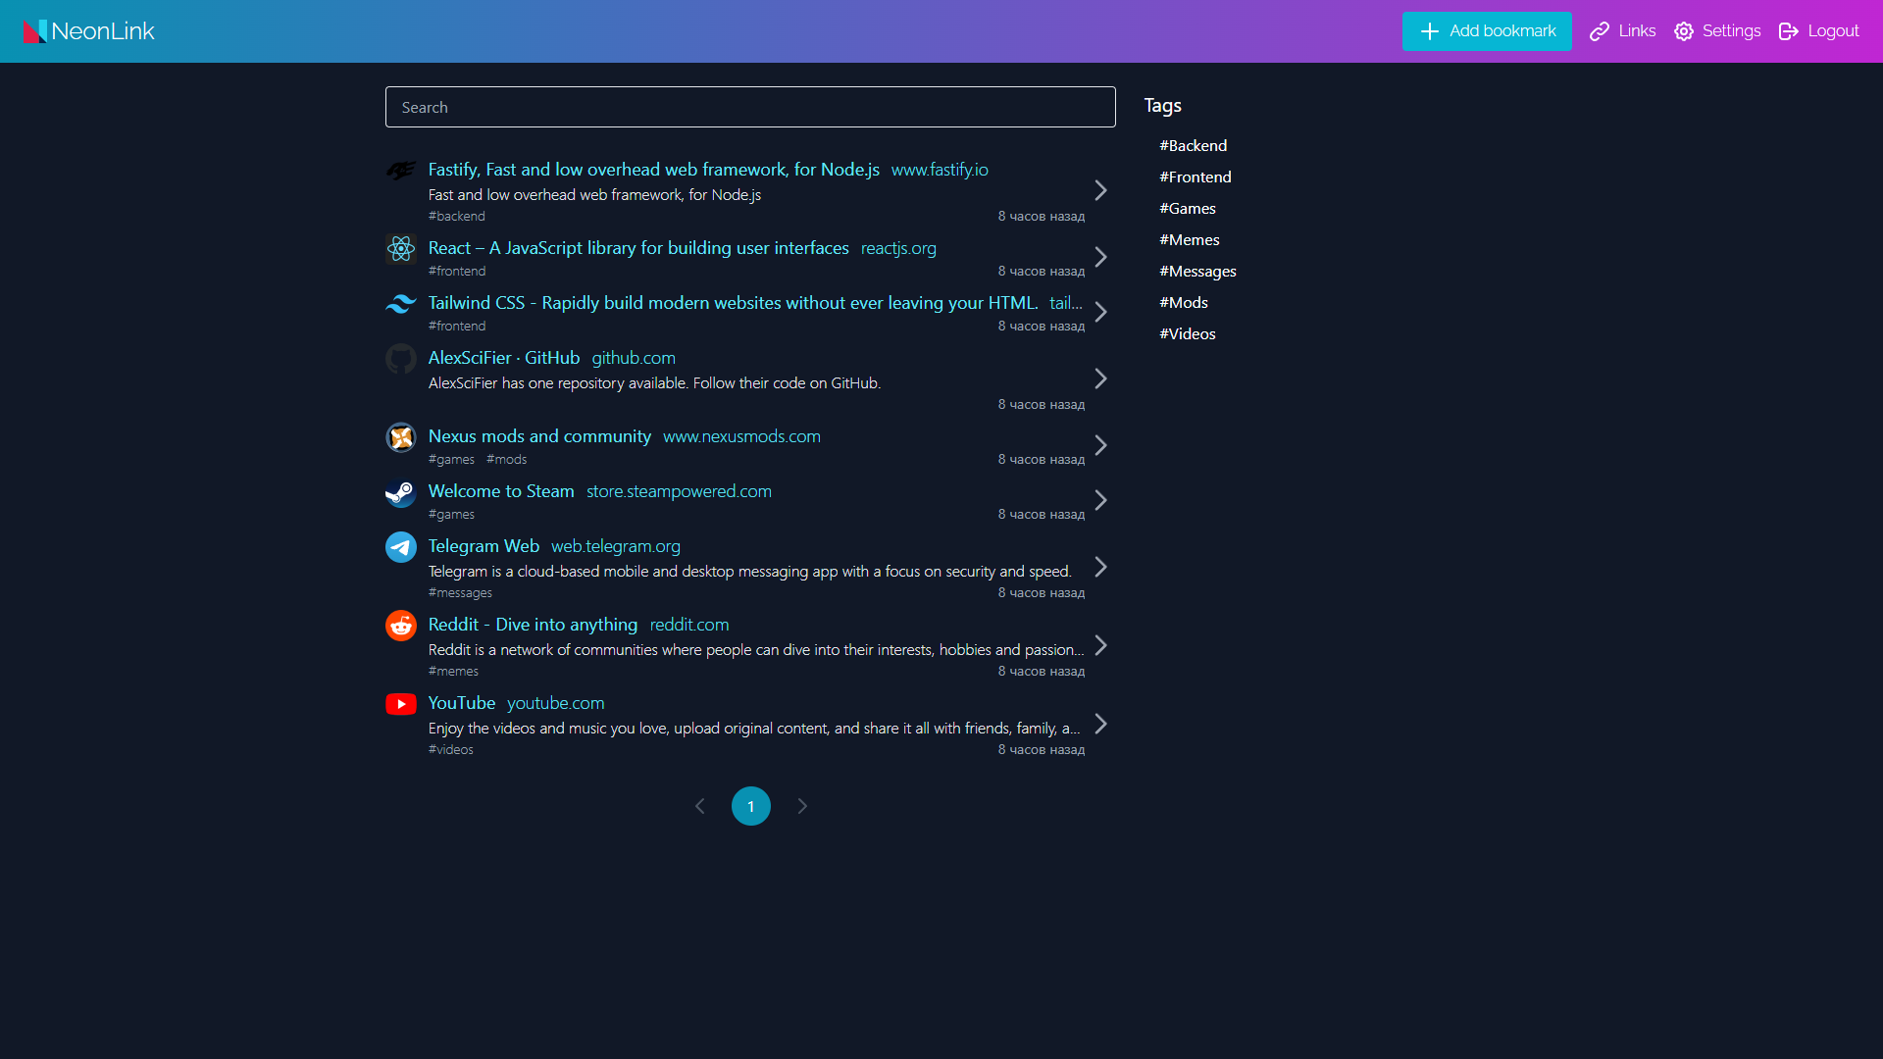Click the Steam favicon icon
The width and height of the screenshot is (1883, 1059).
(x=400, y=493)
